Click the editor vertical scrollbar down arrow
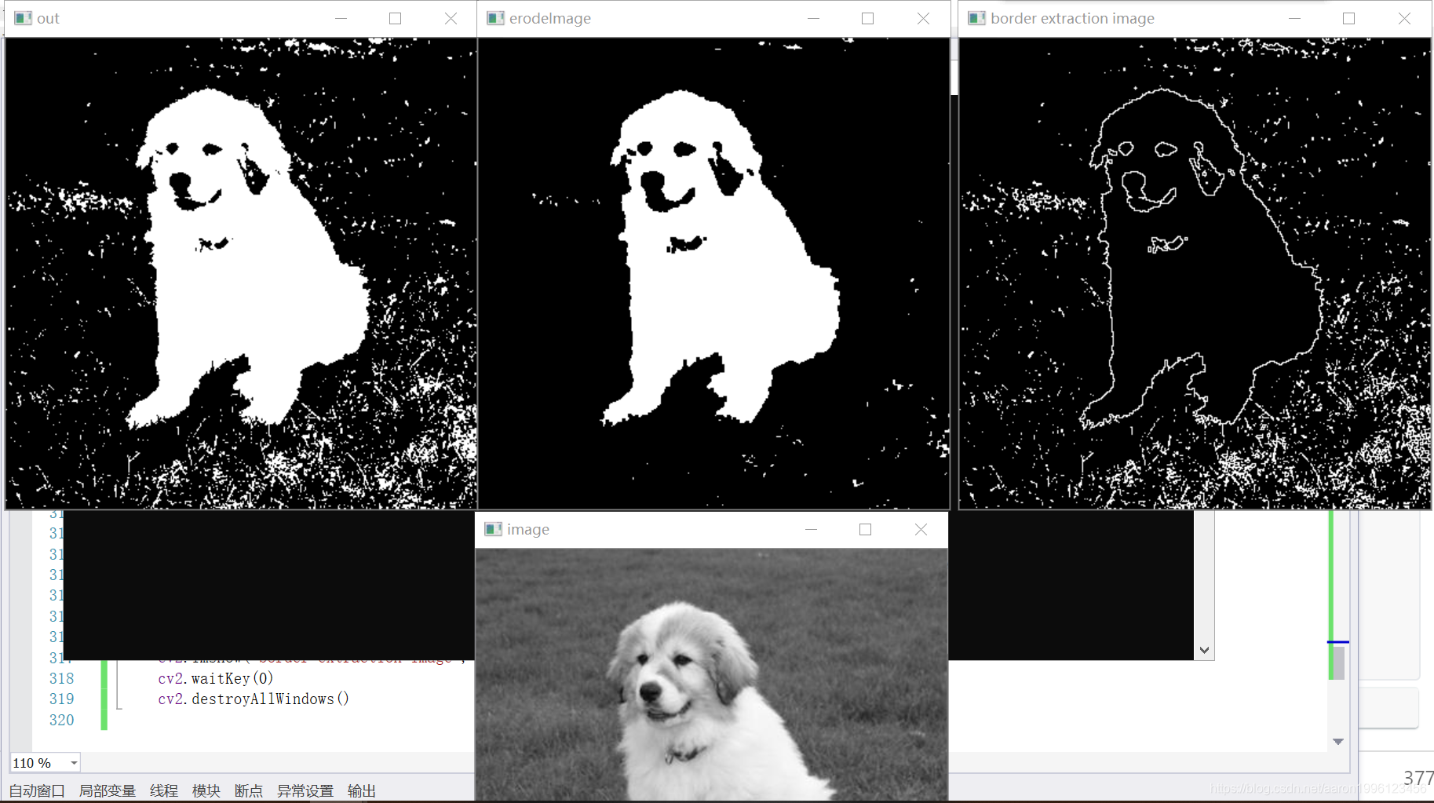1434x803 pixels. [x=1338, y=742]
